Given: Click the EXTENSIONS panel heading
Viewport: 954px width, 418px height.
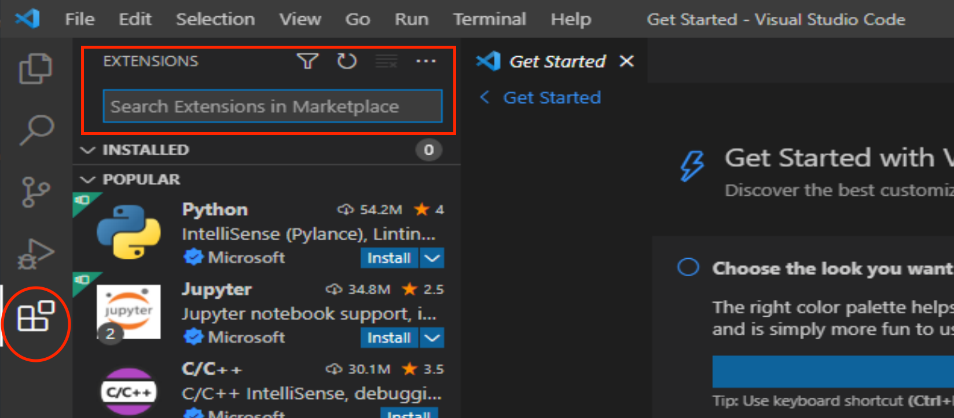Looking at the screenshot, I should point(151,61).
